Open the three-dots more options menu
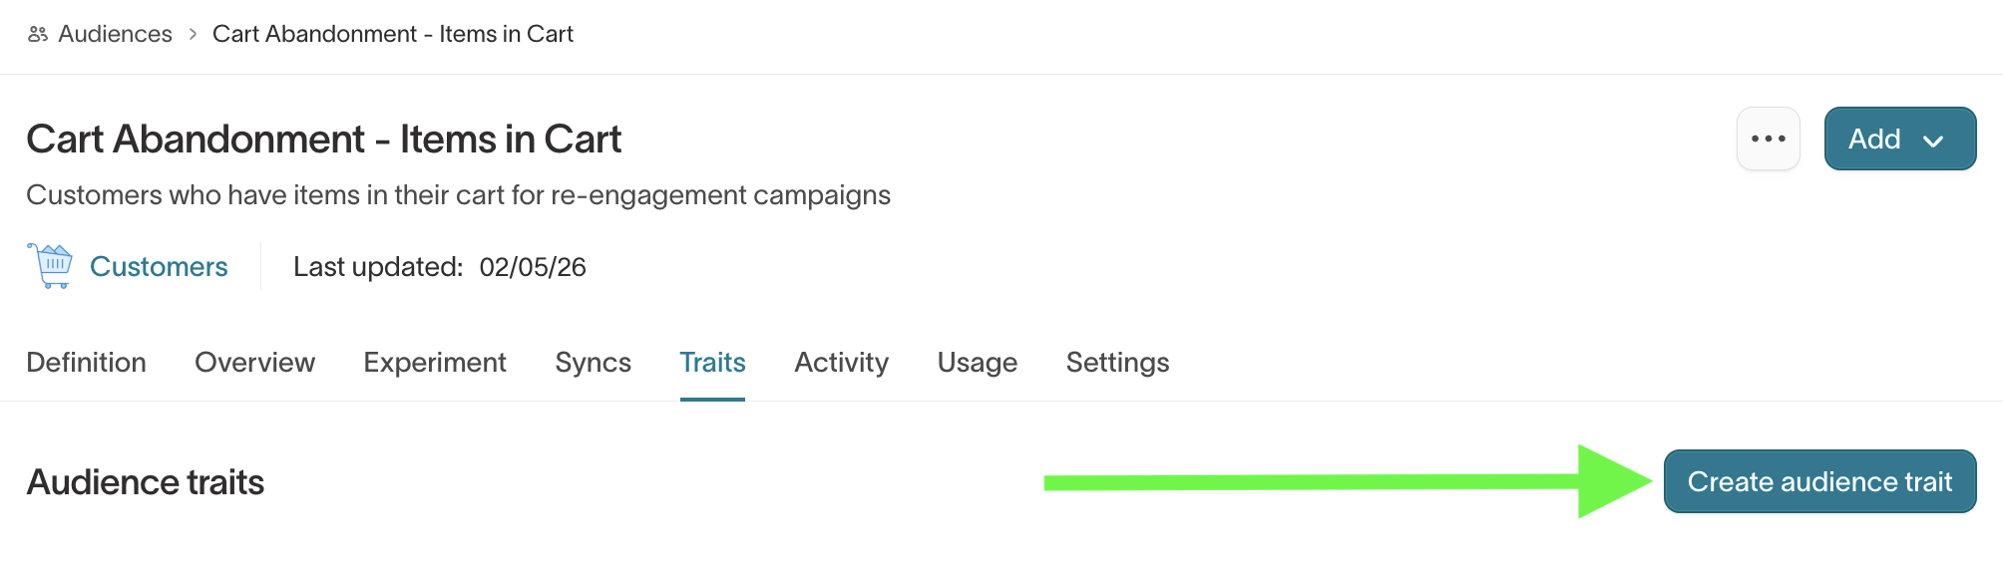This screenshot has width=2003, height=566. click(x=1769, y=139)
